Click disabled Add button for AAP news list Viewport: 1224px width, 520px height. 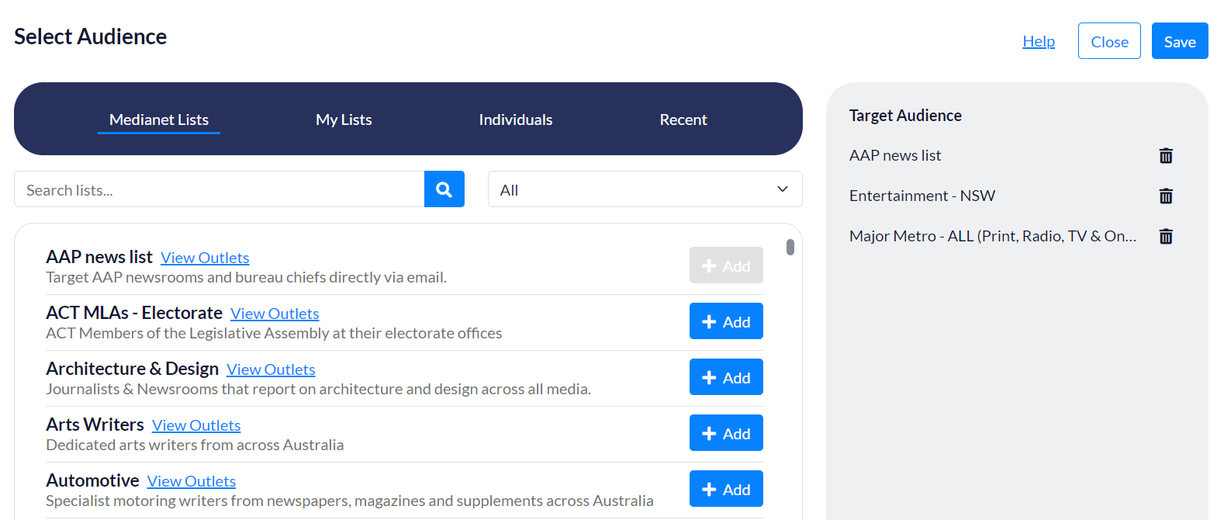click(x=726, y=265)
